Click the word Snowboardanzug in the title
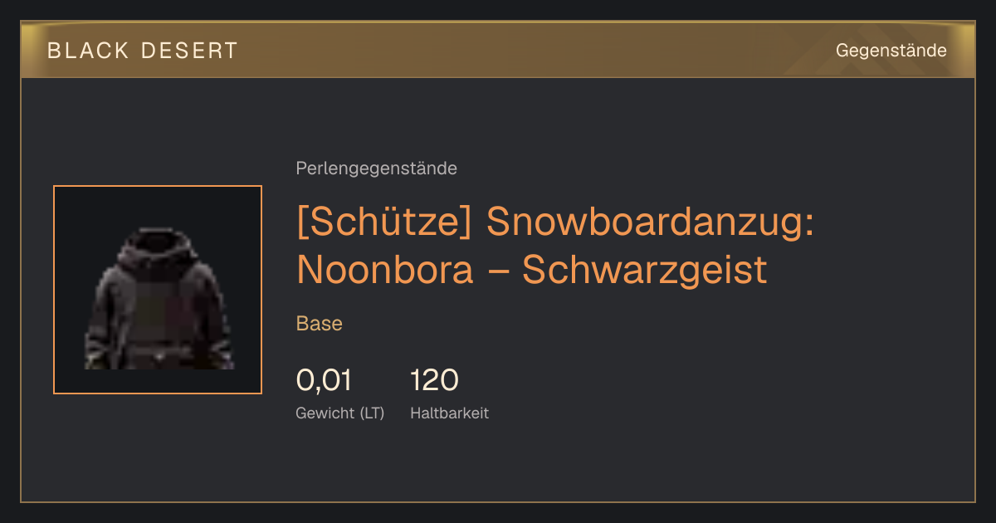This screenshot has width=996, height=523. click(x=650, y=222)
